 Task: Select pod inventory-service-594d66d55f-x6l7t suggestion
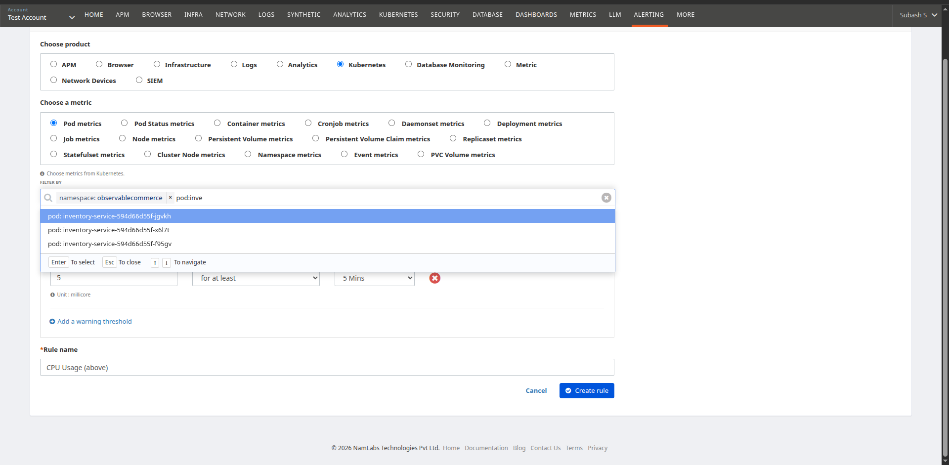[x=328, y=230]
